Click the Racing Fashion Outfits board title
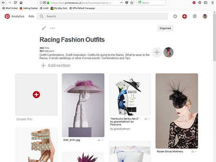 point(72,40)
